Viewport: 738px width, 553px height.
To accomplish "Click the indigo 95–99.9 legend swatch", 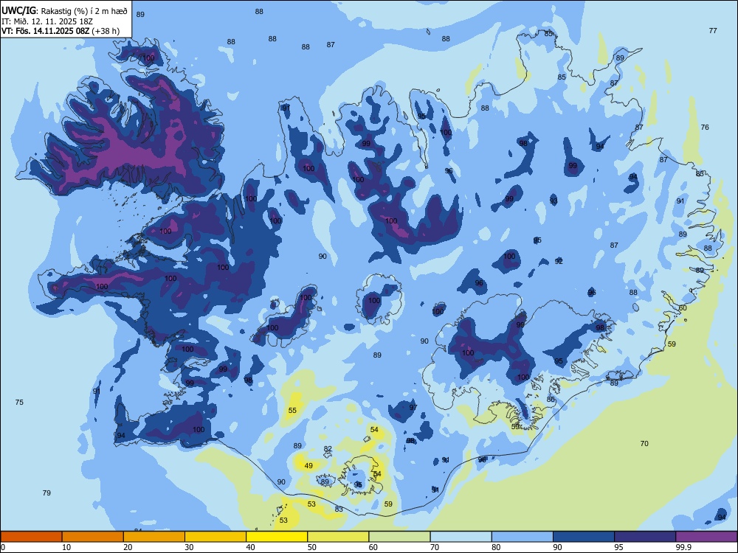I will click(x=645, y=537).
